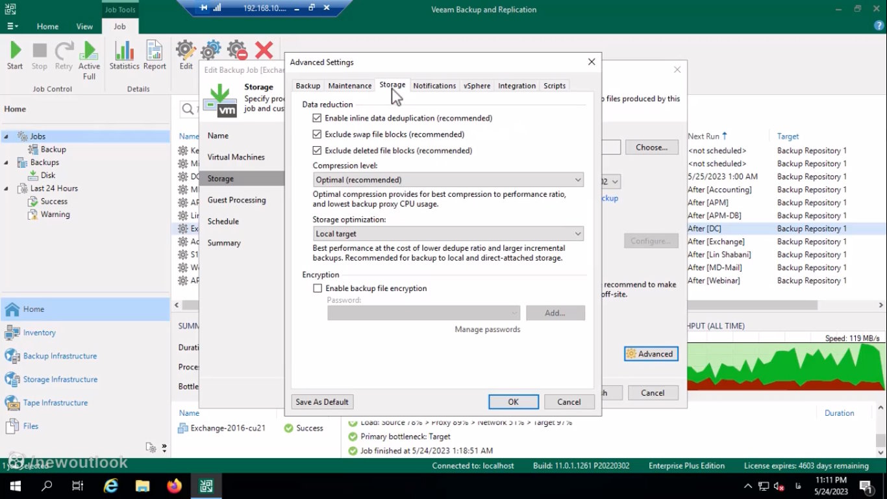Viewport: 887px width, 499px height.
Task: Open the View ribbon tab
Action: 84,27
